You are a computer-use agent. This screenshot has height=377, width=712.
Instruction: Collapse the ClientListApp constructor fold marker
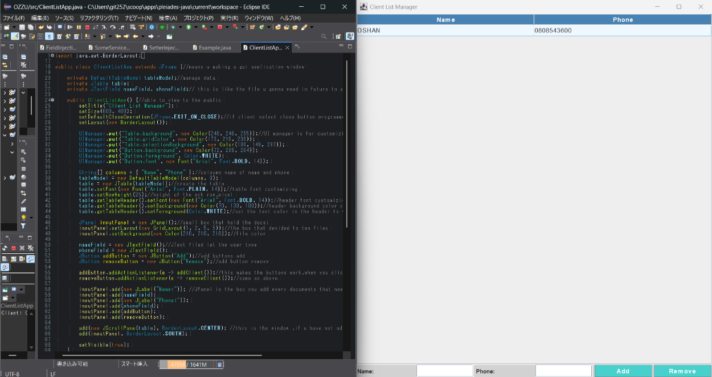pos(53,100)
